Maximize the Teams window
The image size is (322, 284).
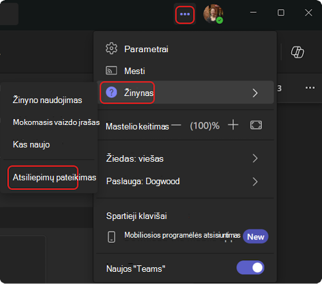pyautogui.click(x=281, y=12)
